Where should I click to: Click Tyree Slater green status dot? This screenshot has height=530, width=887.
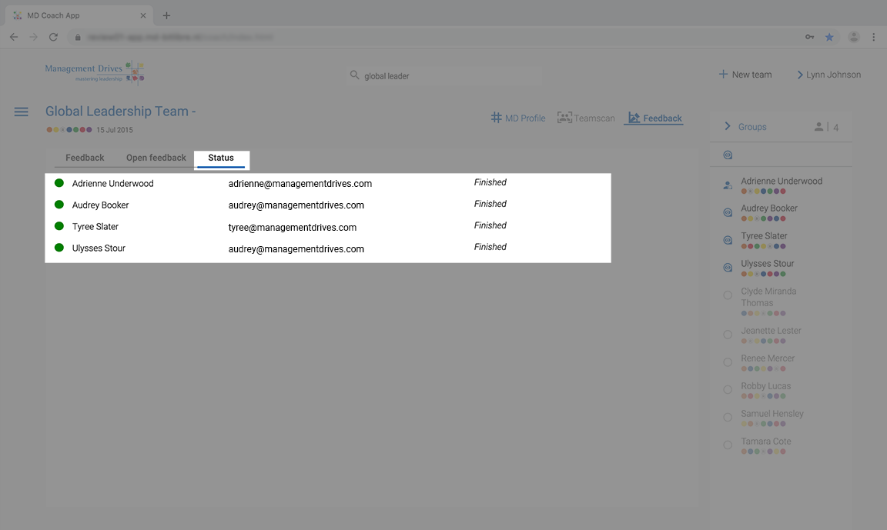[x=59, y=226]
